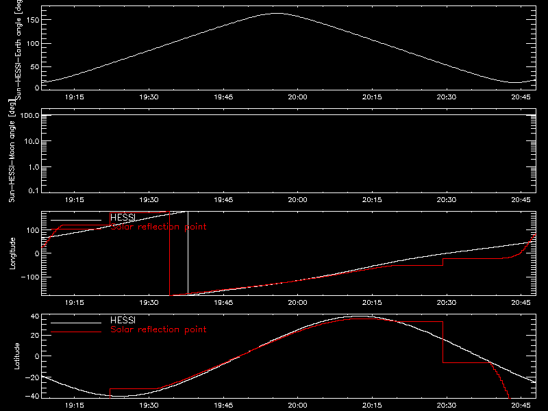Click 20:30 time label under Longitude plot
Viewport: 548px width, 411px height.
click(x=447, y=303)
